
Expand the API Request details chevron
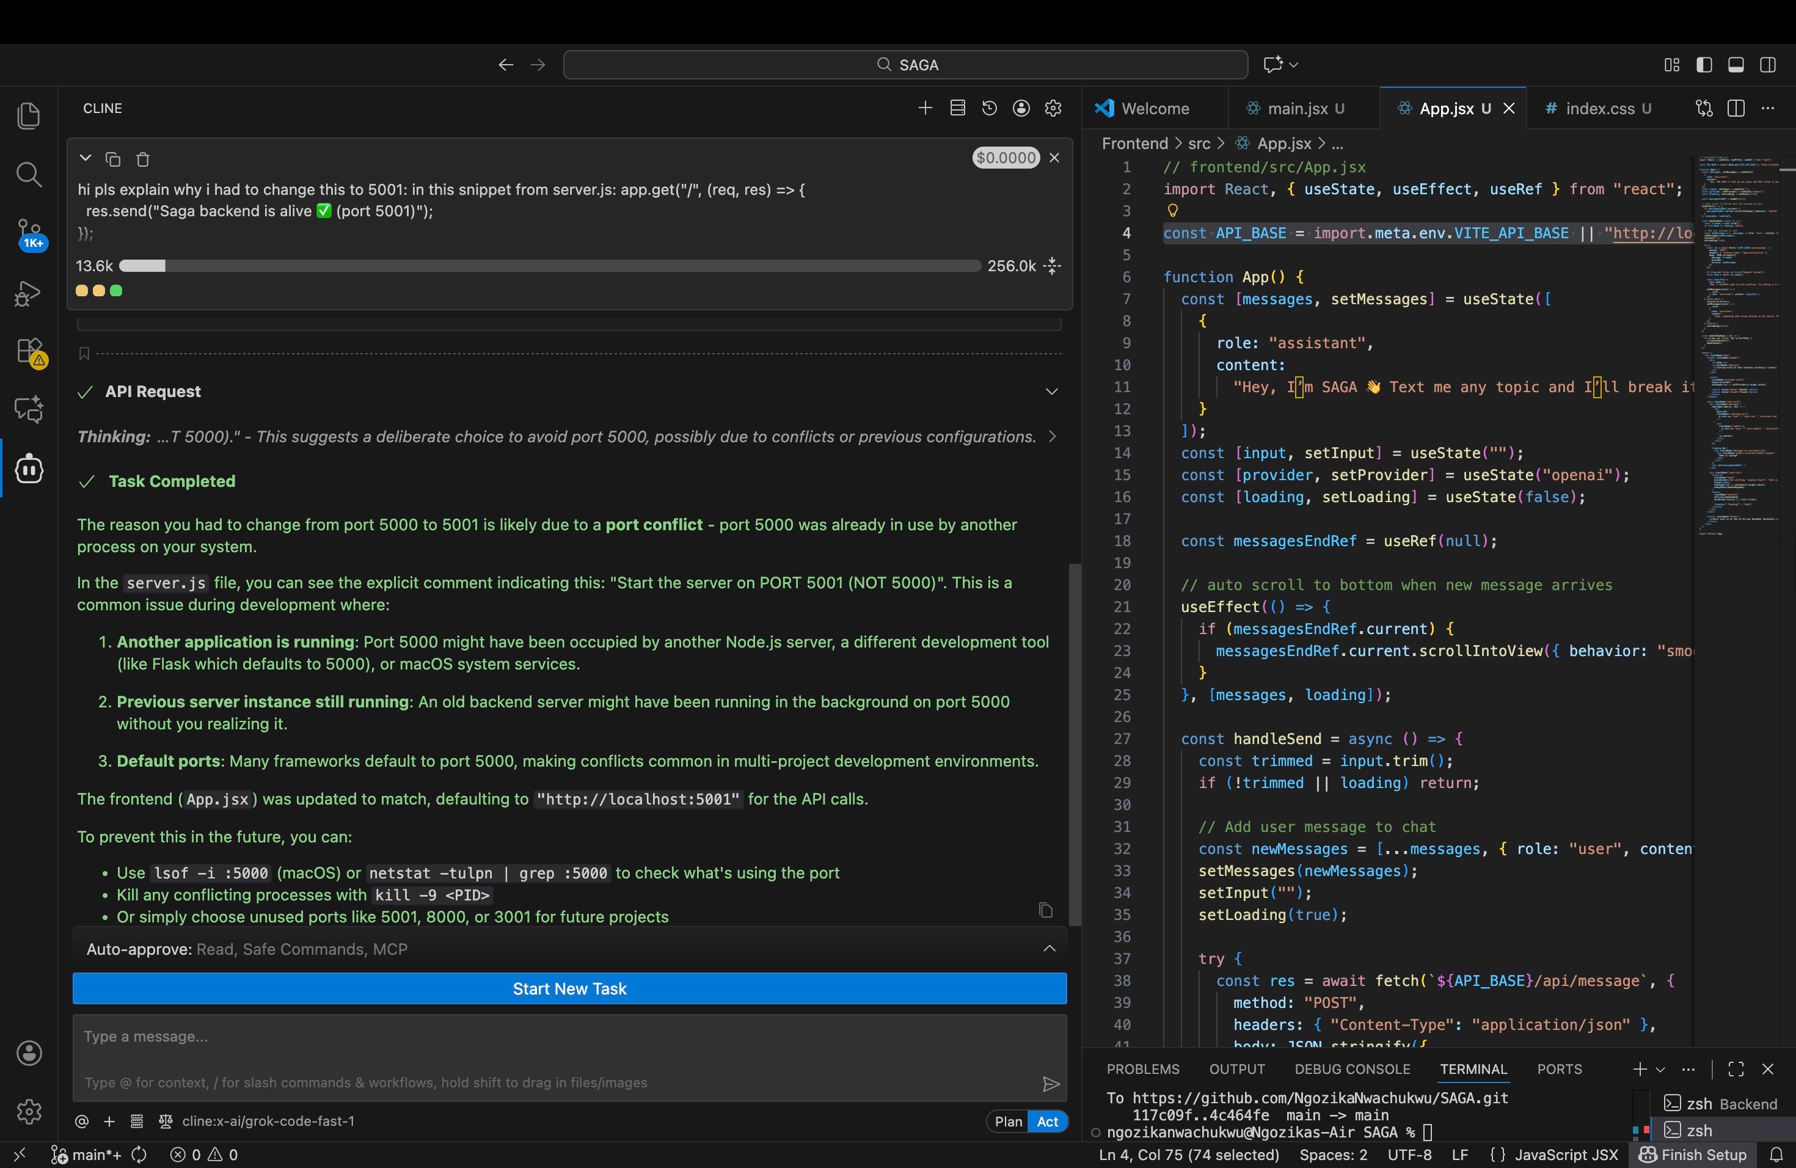pyautogui.click(x=1051, y=392)
